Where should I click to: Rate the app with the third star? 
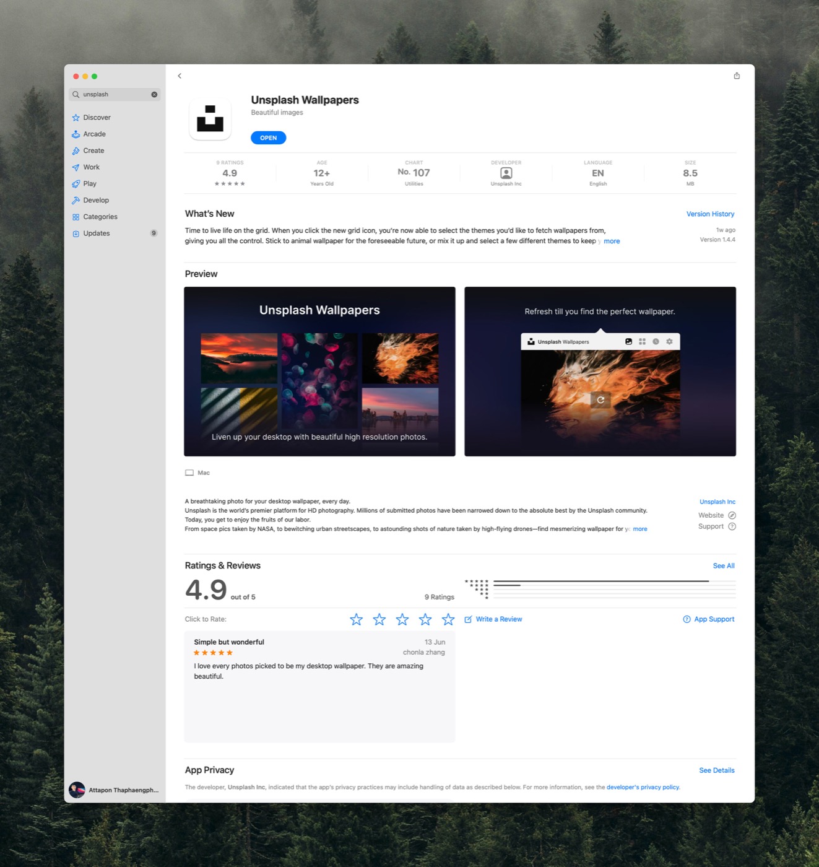(x=402, y=619)
